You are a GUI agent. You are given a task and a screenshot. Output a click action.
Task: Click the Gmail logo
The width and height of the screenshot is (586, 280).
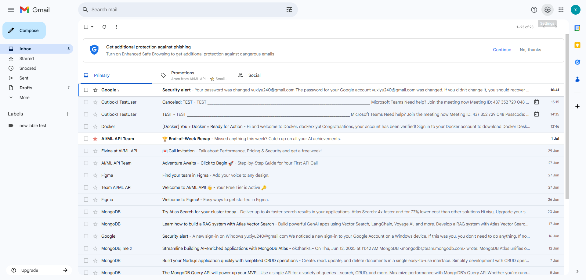(34, 10)
